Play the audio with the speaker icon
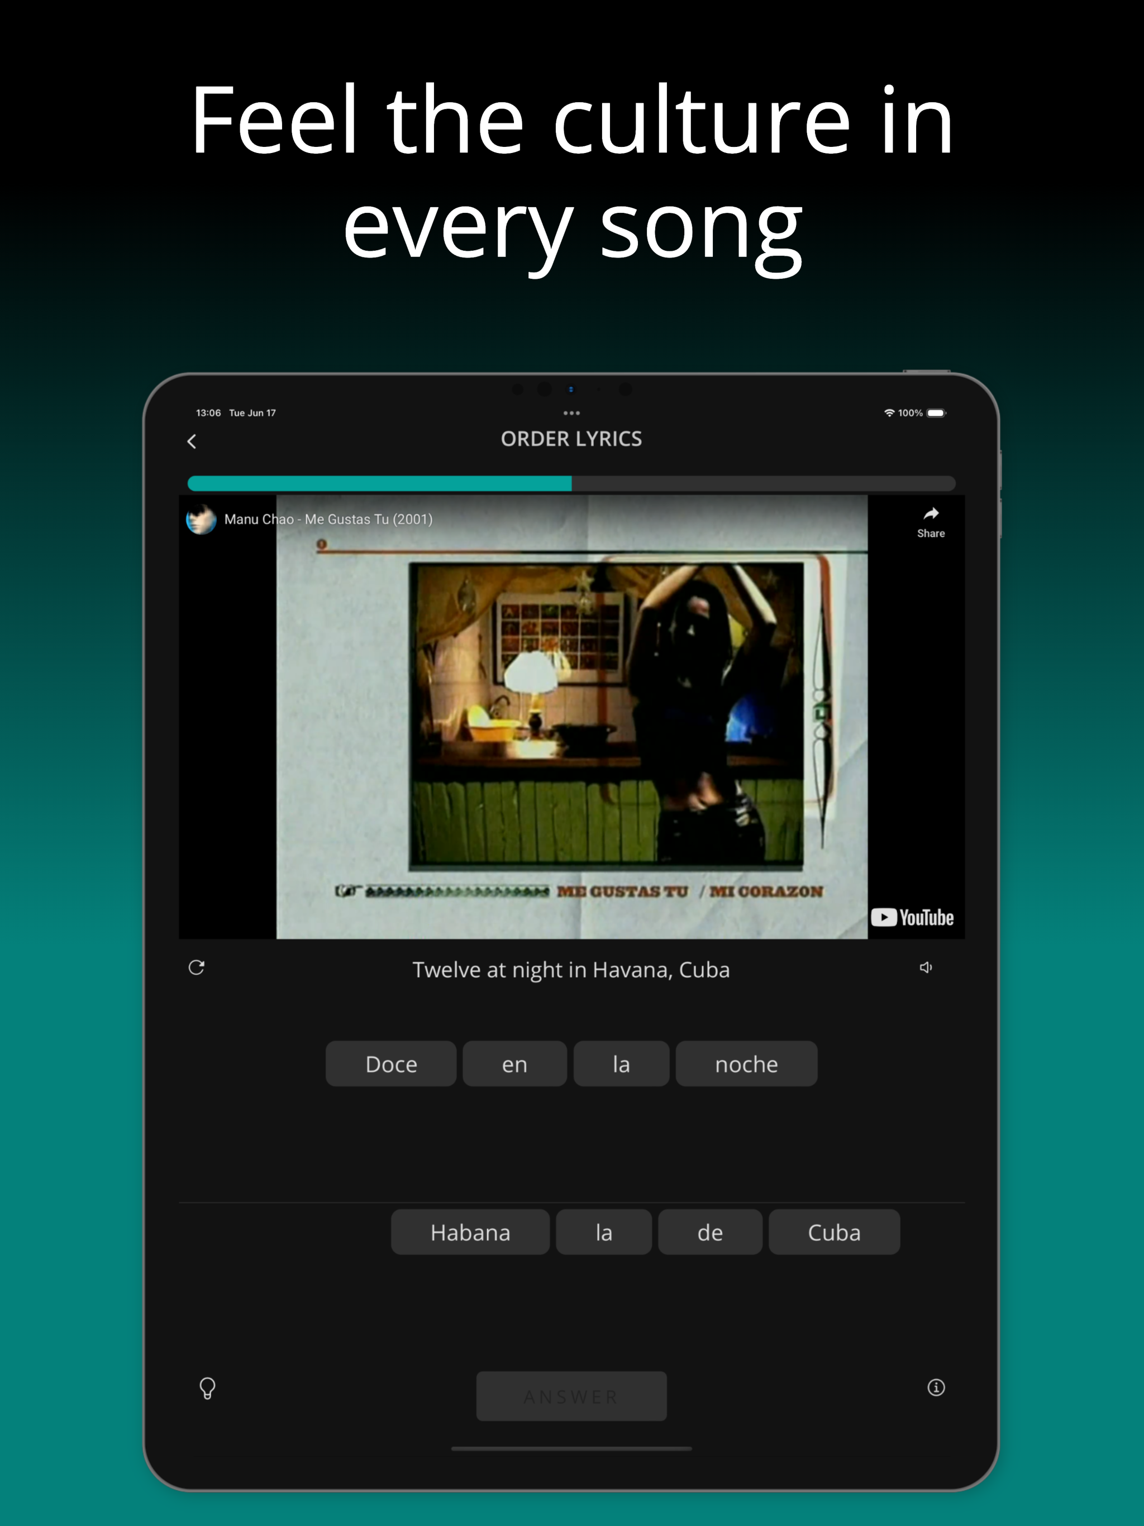1144x1526 pixels. click(x=926, y=968)
